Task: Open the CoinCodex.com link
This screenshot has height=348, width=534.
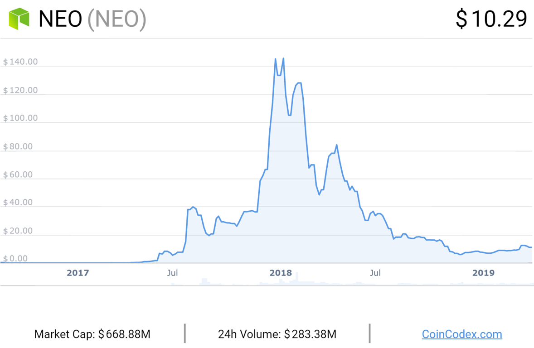Action: tap(462, 334)
